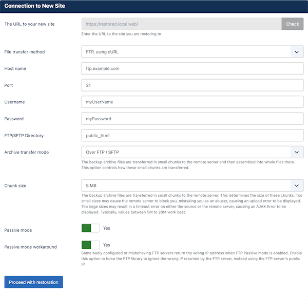
Task: Click the new site URL field
Action: (182, 24)
